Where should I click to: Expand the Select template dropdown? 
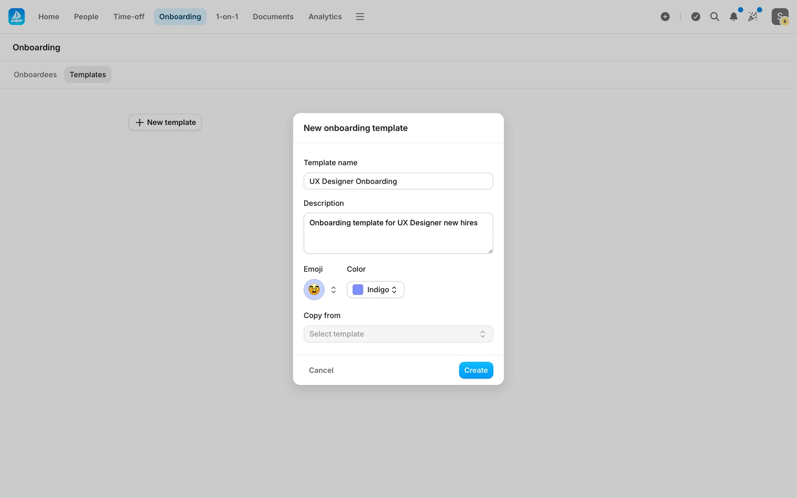[x=398, y=334]
